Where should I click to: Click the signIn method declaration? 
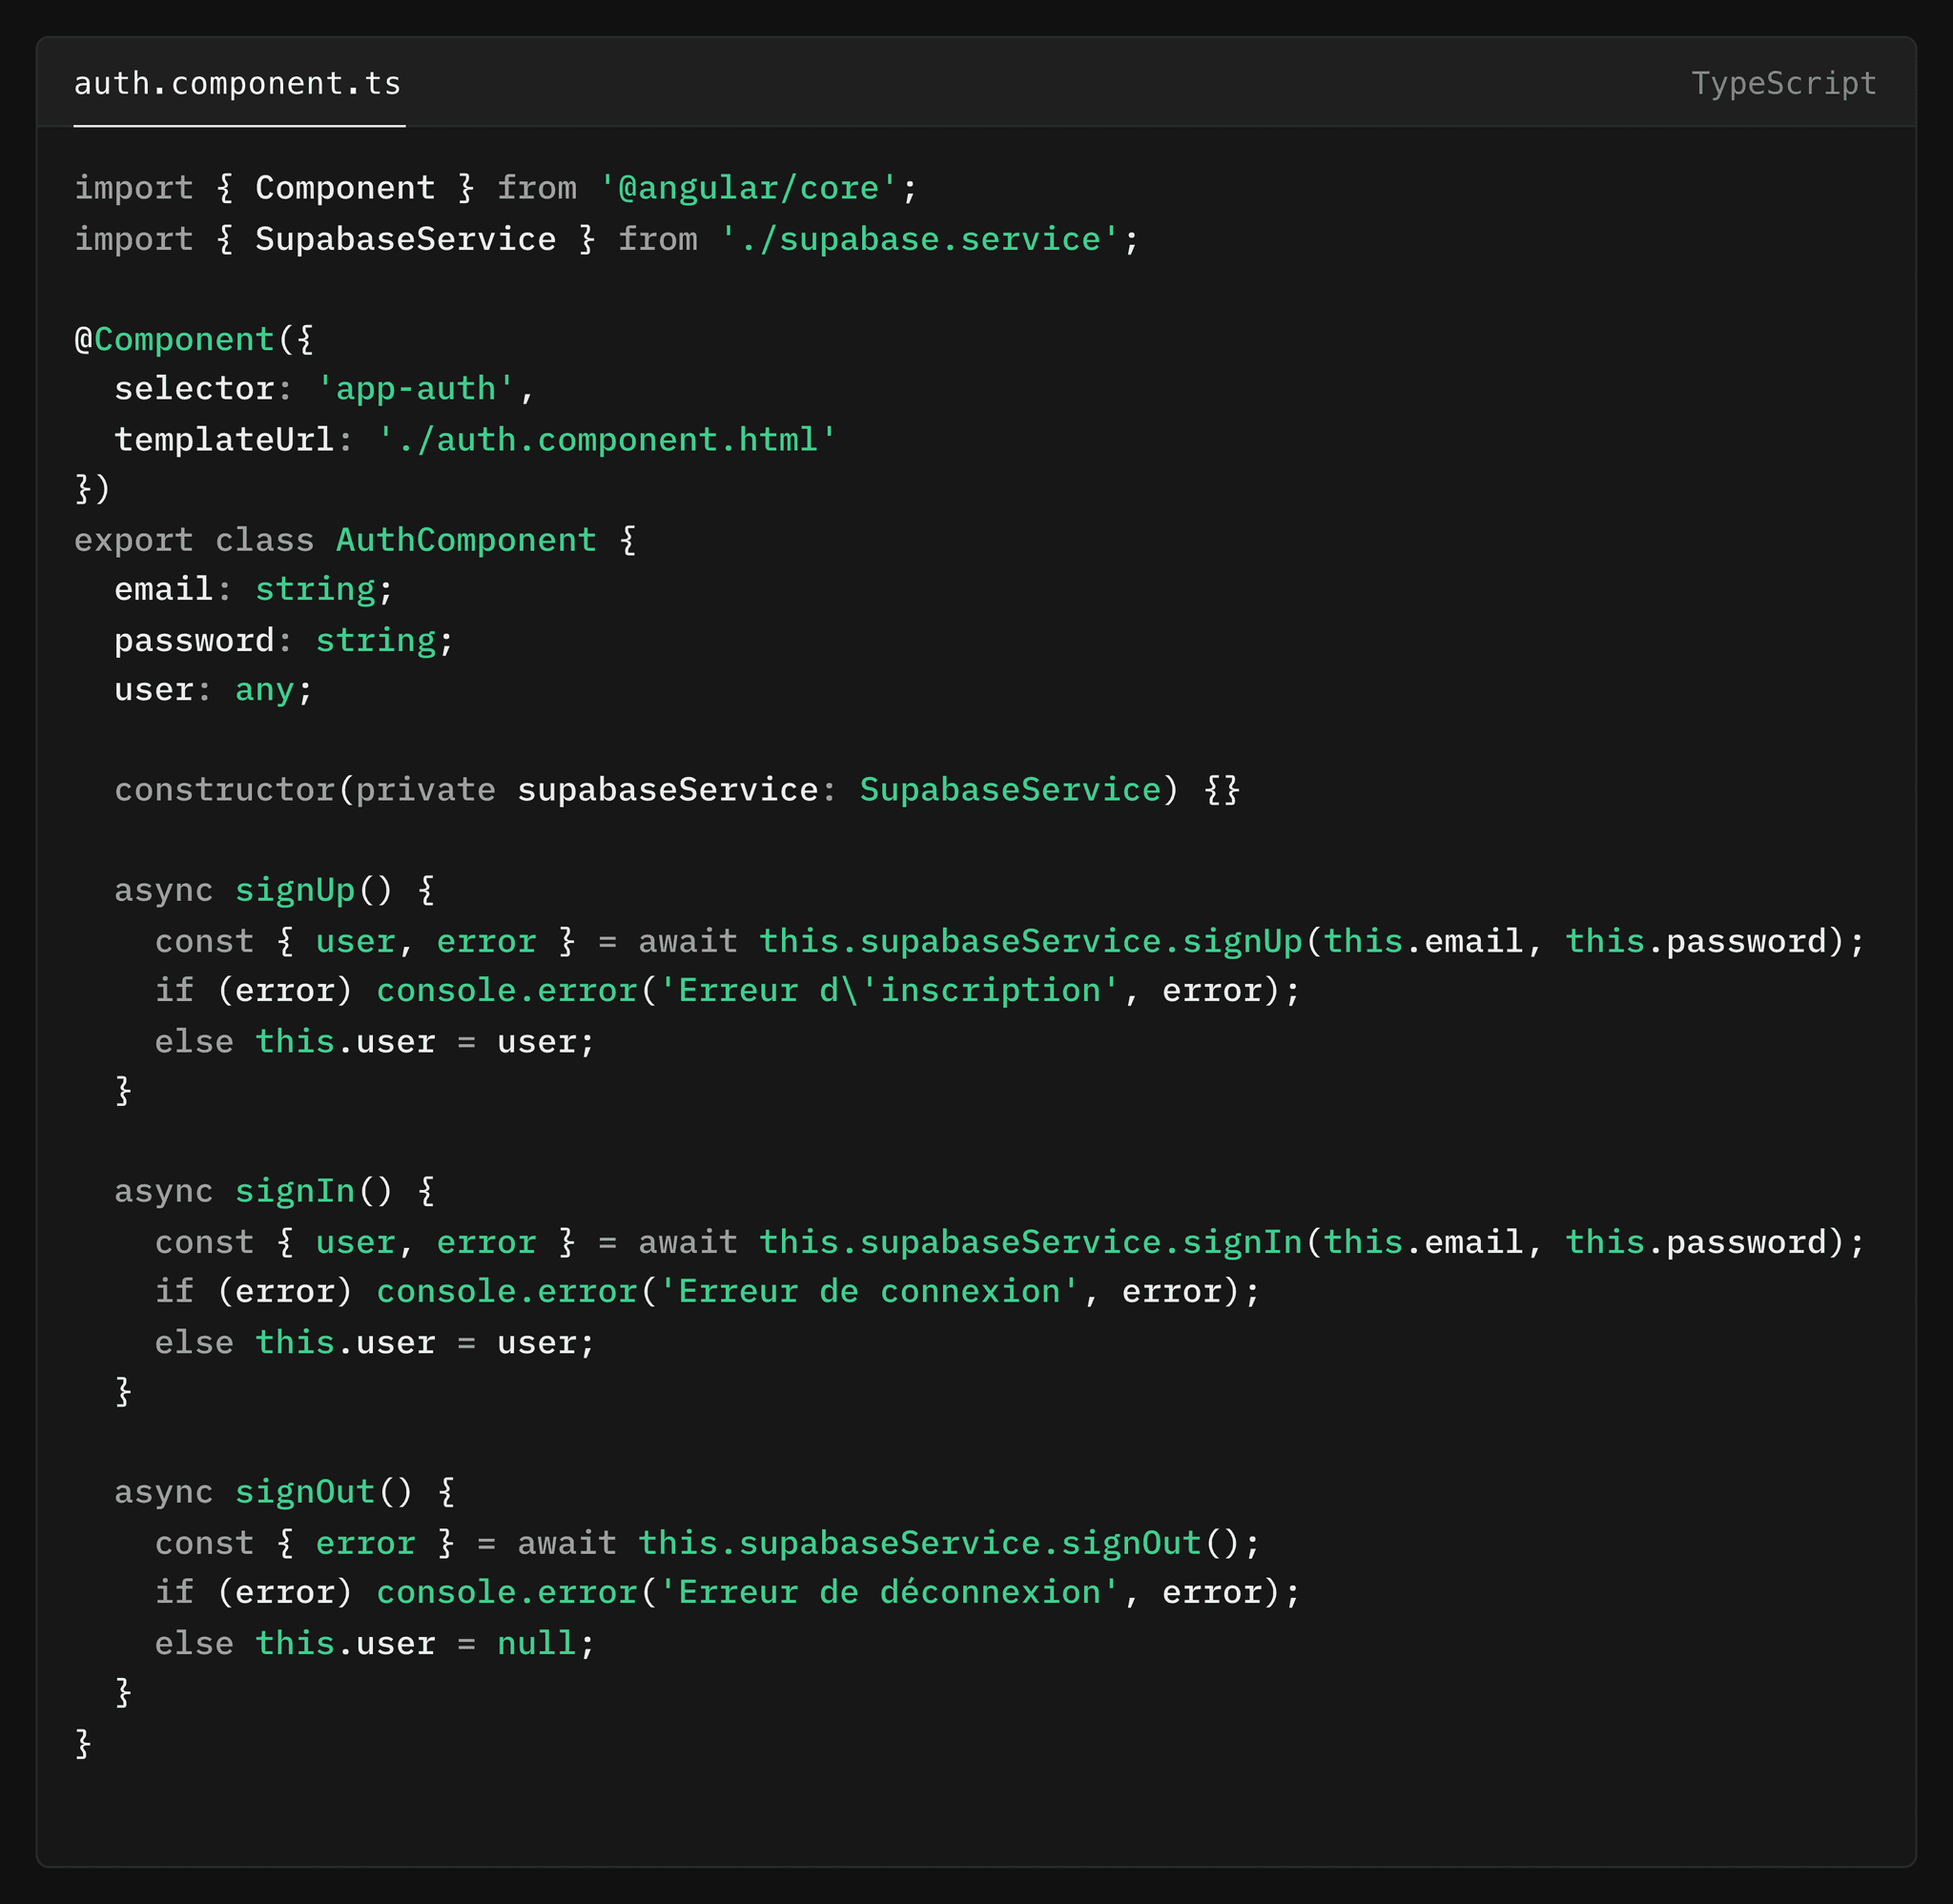point(295,1192)
